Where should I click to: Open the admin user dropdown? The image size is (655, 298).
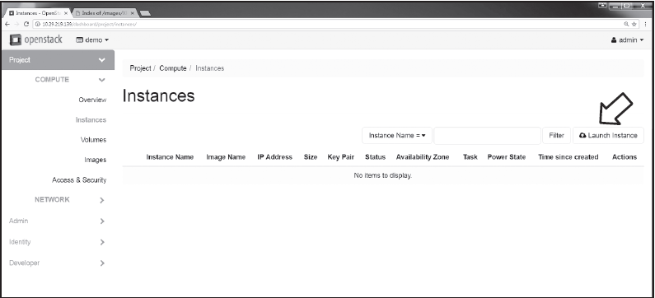(x=627, y=40)
